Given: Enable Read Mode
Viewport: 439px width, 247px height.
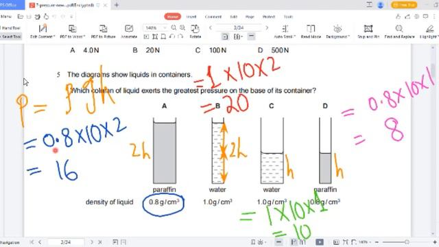Looking at the screenshot, I should point(311,32).
